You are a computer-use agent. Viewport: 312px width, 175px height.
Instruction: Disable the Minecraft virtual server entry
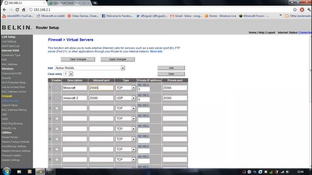[57, 87]
